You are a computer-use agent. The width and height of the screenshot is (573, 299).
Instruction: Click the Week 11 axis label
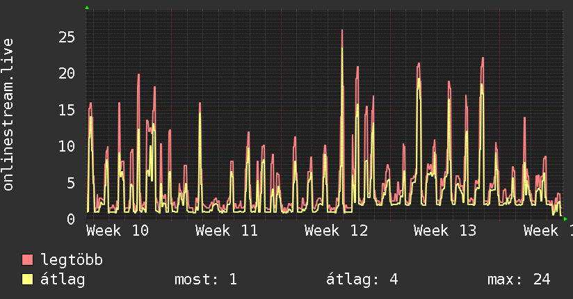(x=227, y=231)
